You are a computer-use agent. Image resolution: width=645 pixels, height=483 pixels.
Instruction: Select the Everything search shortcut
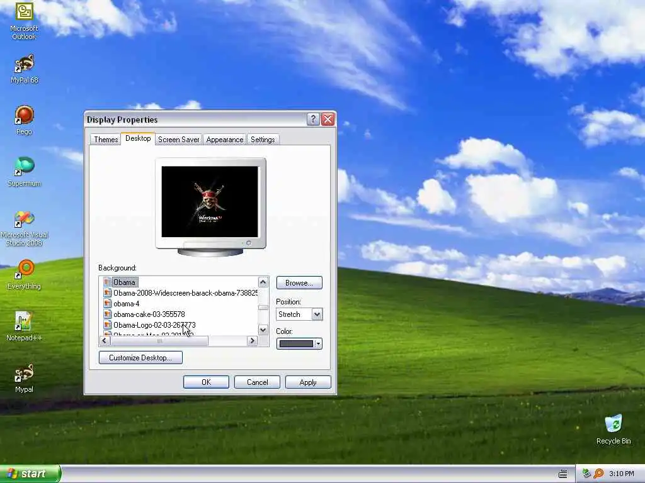click(x=24, y=274)
